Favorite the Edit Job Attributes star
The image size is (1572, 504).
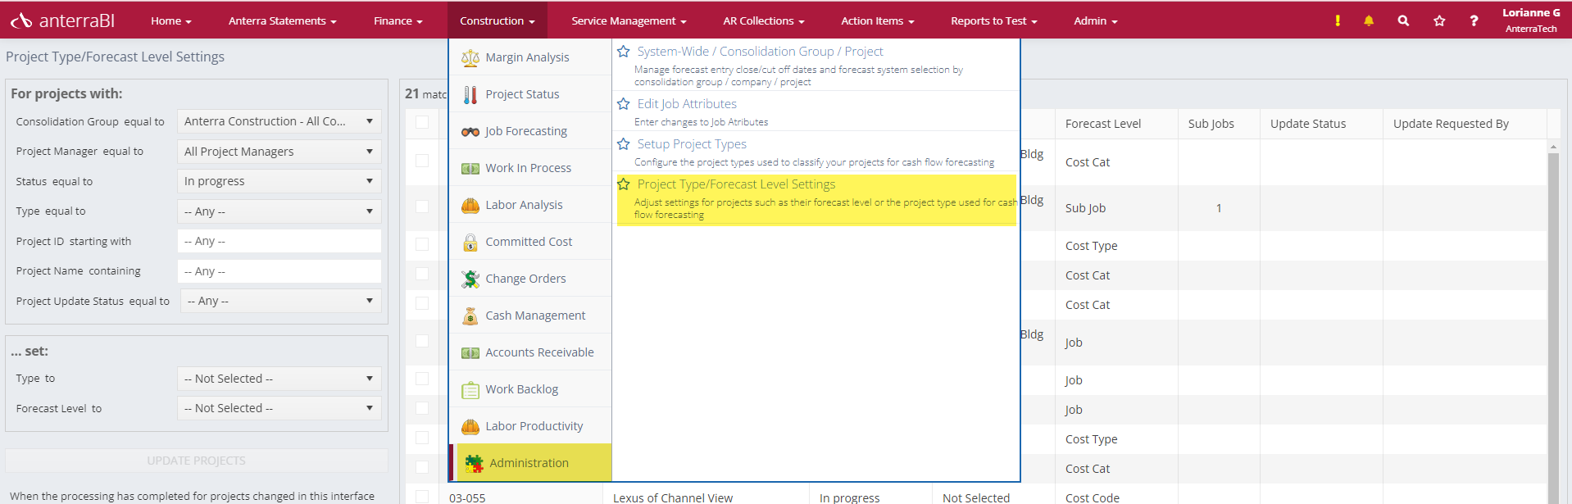click(624, 104)
